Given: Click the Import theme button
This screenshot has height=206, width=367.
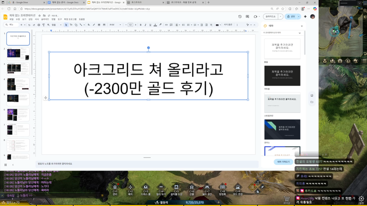Looking at the screenshot, I should pyautogui.click(x=284, y=162).
